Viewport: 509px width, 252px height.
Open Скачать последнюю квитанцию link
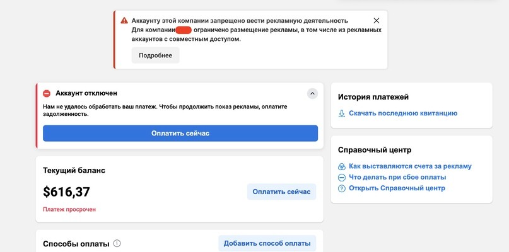pyautogui.click(x=403, y=113)
